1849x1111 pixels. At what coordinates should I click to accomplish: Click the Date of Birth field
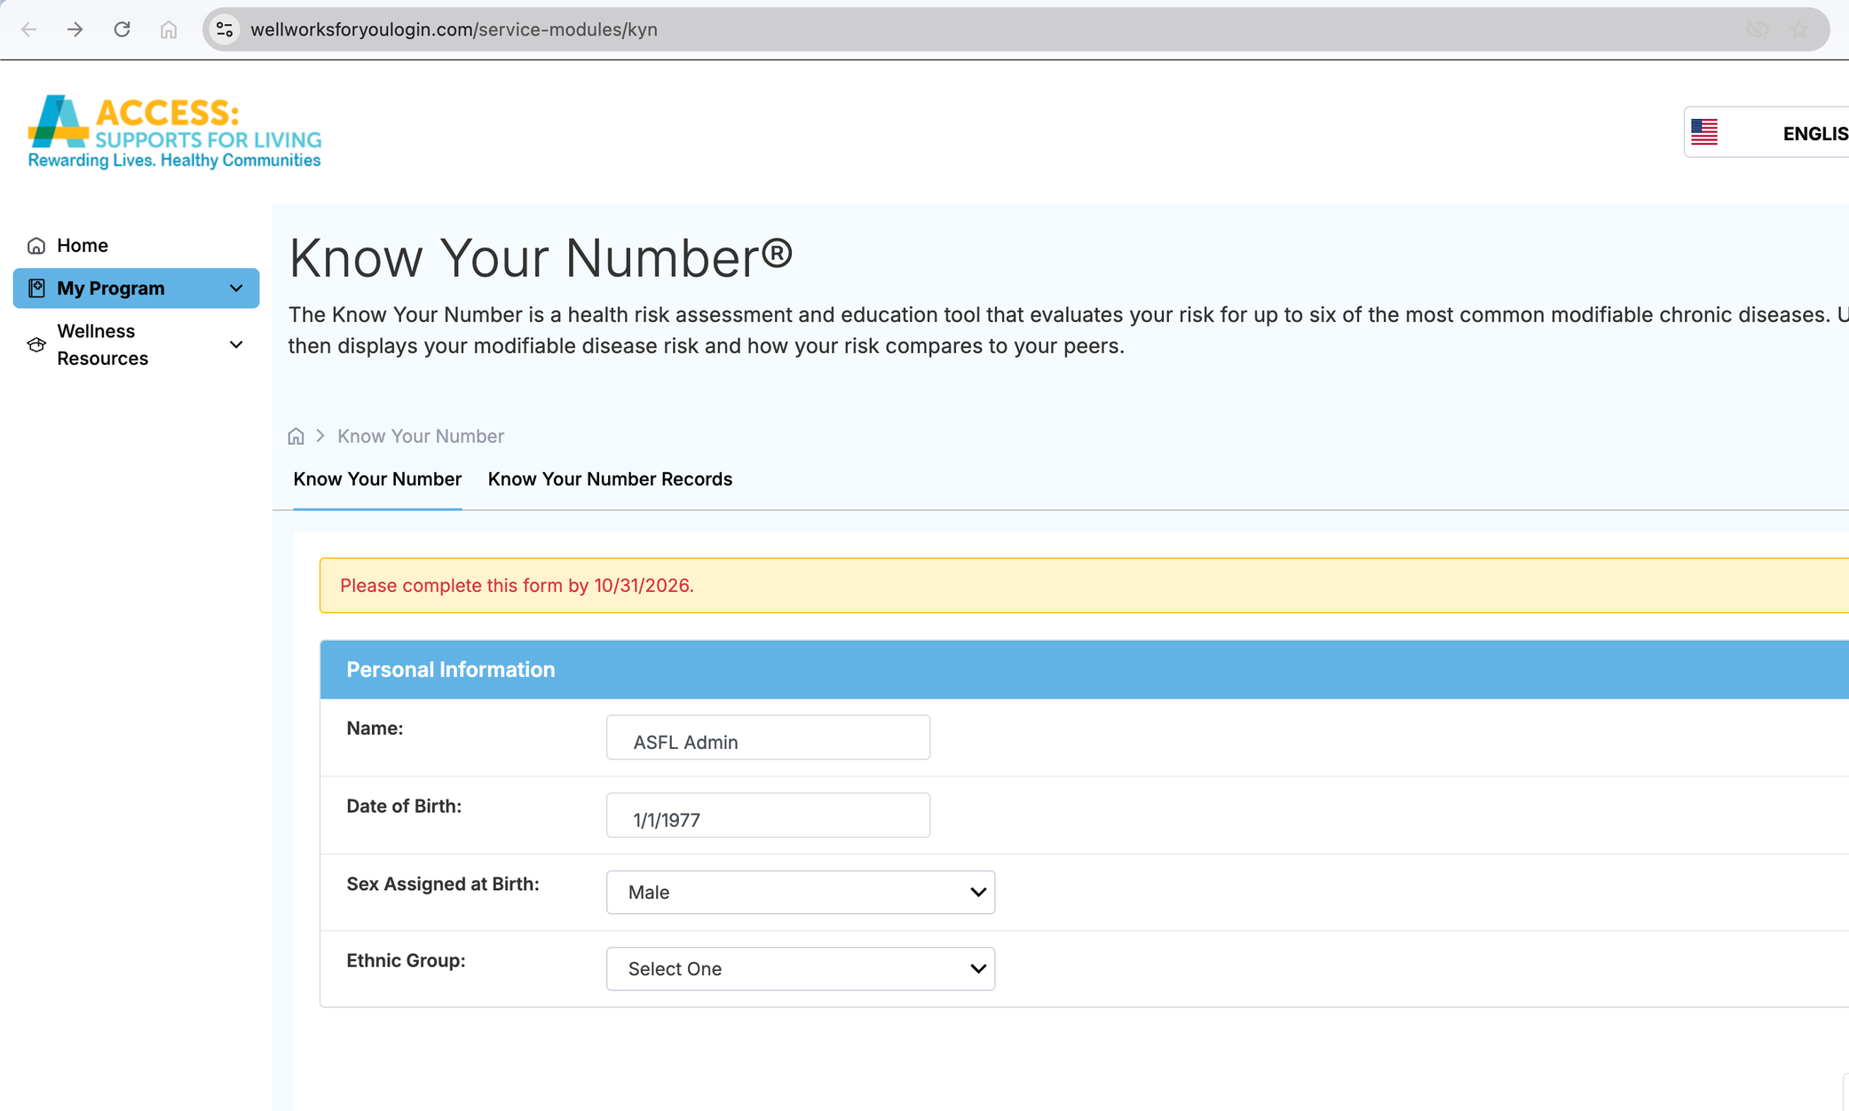(768, 816)
